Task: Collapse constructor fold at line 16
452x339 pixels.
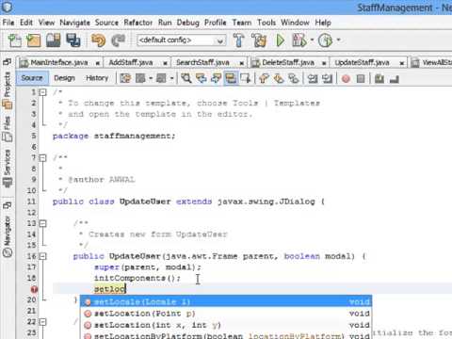Action: pos(43,256)
